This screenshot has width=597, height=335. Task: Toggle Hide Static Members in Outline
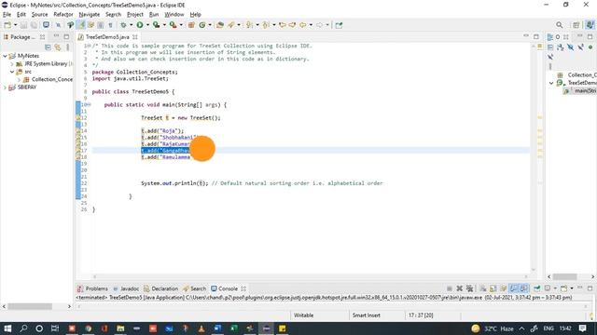[x=580, y=47]
